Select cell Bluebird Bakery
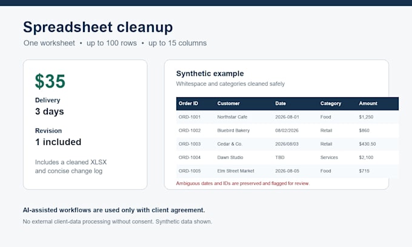412x247 pixels. 233,130
